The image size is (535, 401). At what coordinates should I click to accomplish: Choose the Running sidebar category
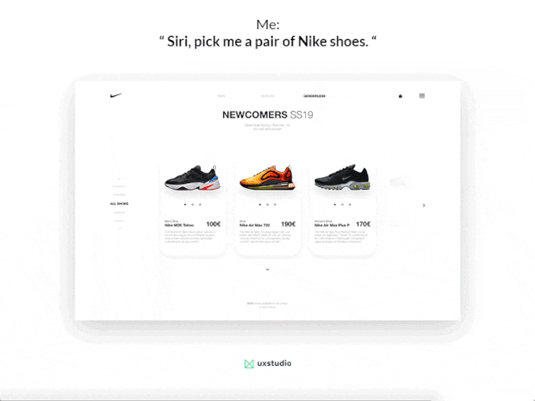pyautogui.click(x=119, y=195)
